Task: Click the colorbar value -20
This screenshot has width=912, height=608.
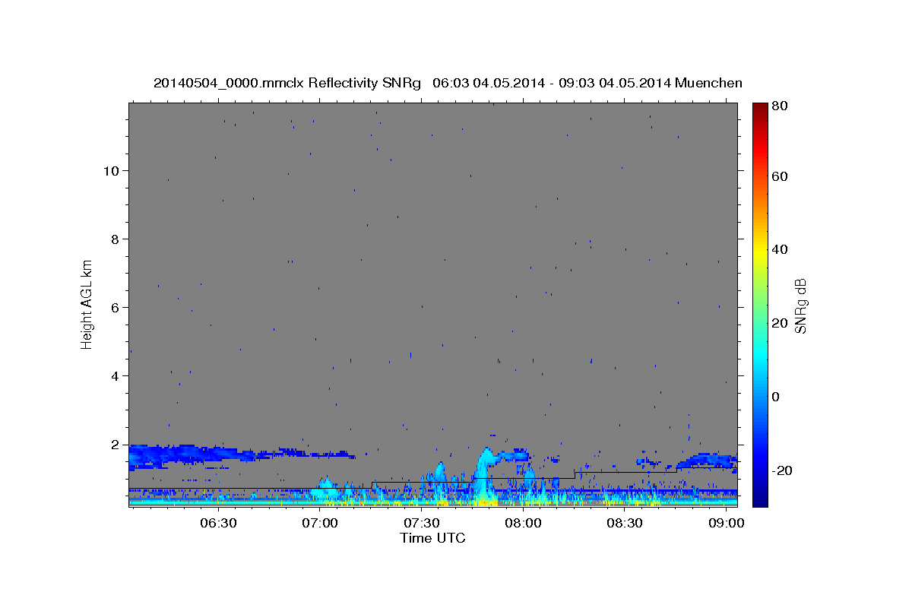Action: point(782,470)
